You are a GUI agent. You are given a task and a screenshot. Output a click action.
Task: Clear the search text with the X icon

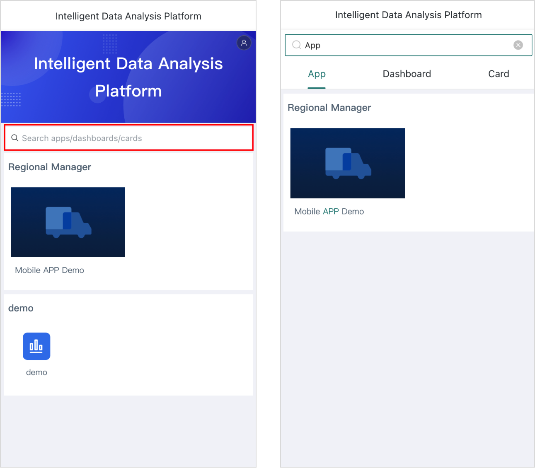[518, 45]
